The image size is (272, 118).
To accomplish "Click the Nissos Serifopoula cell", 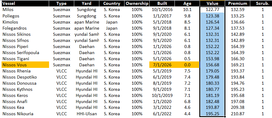I will pyautogui.click(x=25, y=53).
